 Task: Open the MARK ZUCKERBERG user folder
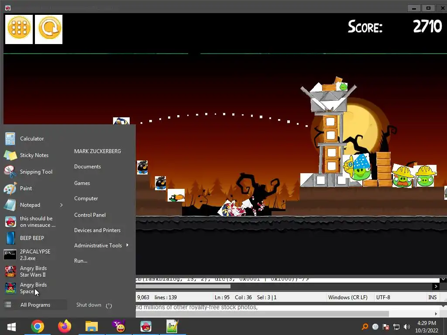point(97,151)
